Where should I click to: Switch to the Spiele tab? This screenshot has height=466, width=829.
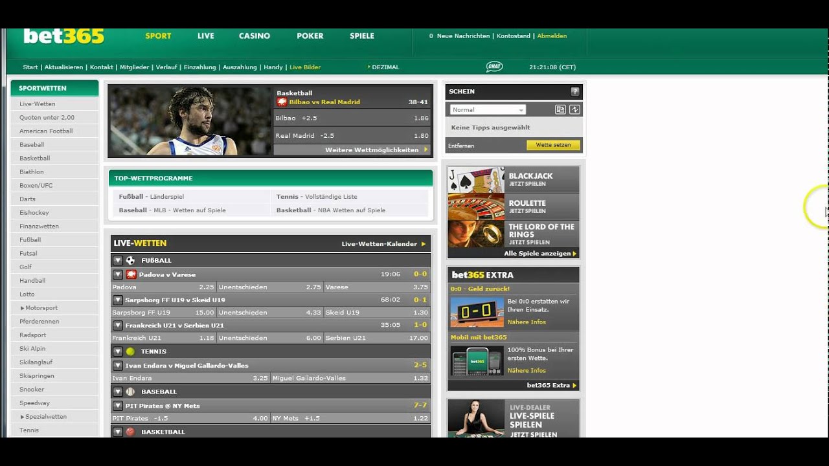362,36
